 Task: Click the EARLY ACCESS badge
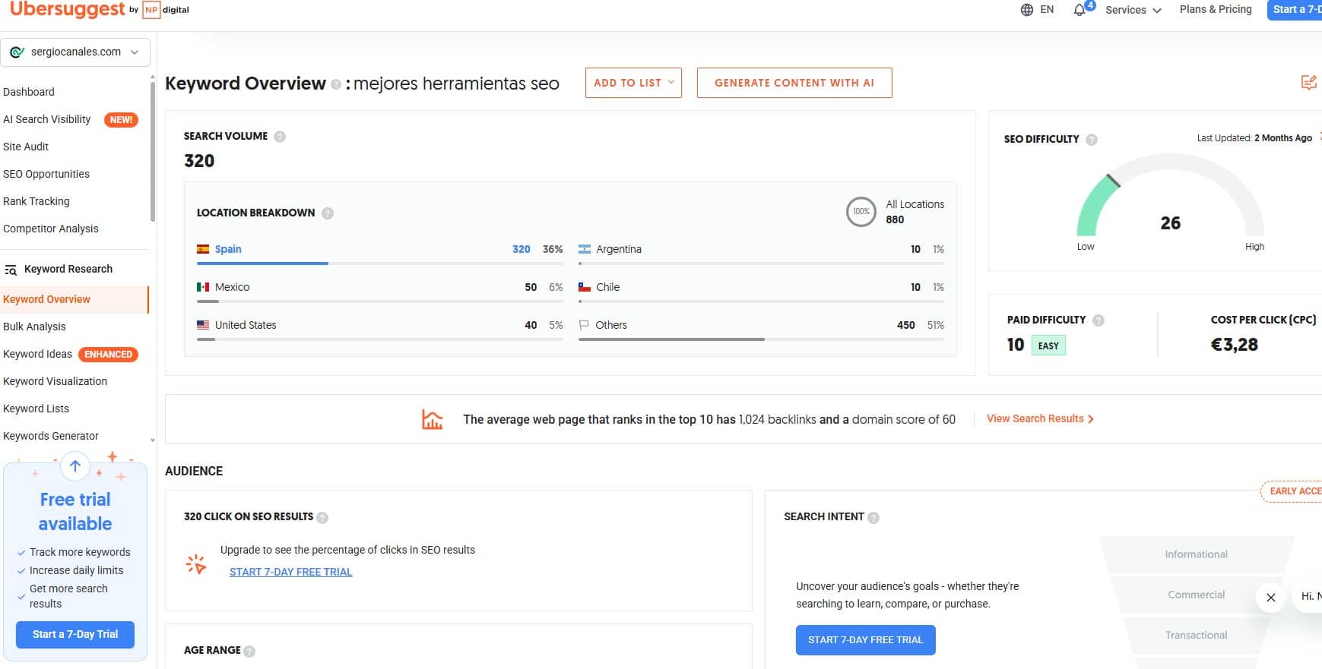pos(1292,491)
